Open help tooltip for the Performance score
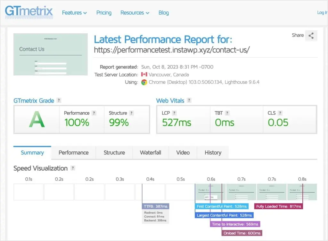Image resolution: width=328 pixels, height=241 pixels. (x=94, y=113)
